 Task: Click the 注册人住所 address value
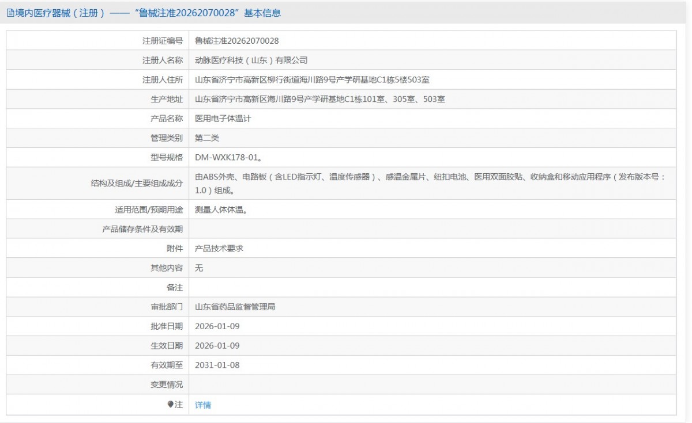tap(312, 79)
